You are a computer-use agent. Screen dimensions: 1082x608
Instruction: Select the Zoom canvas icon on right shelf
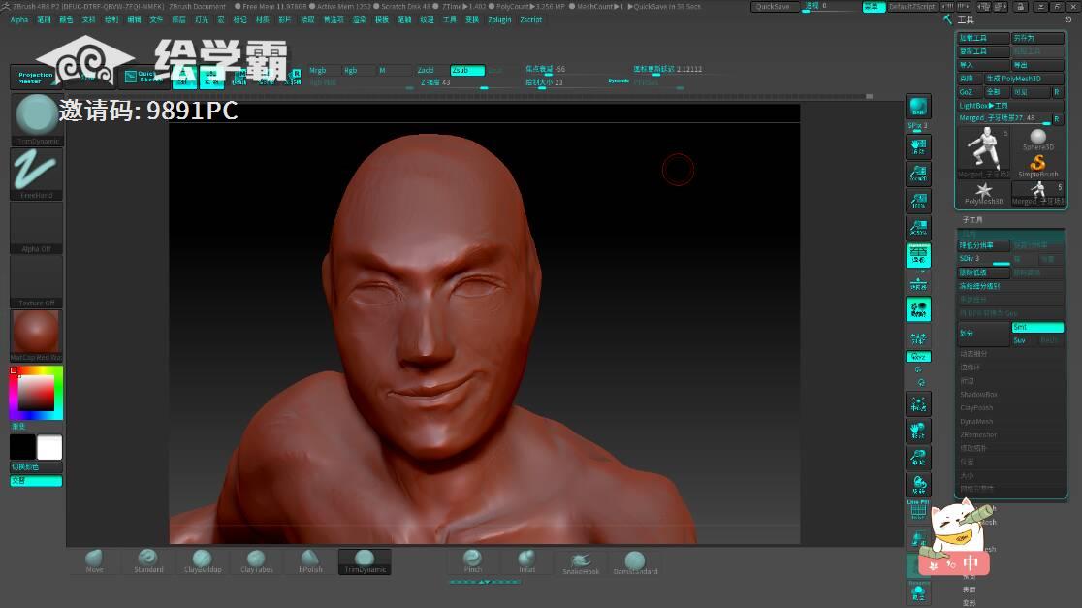point(918,174)
